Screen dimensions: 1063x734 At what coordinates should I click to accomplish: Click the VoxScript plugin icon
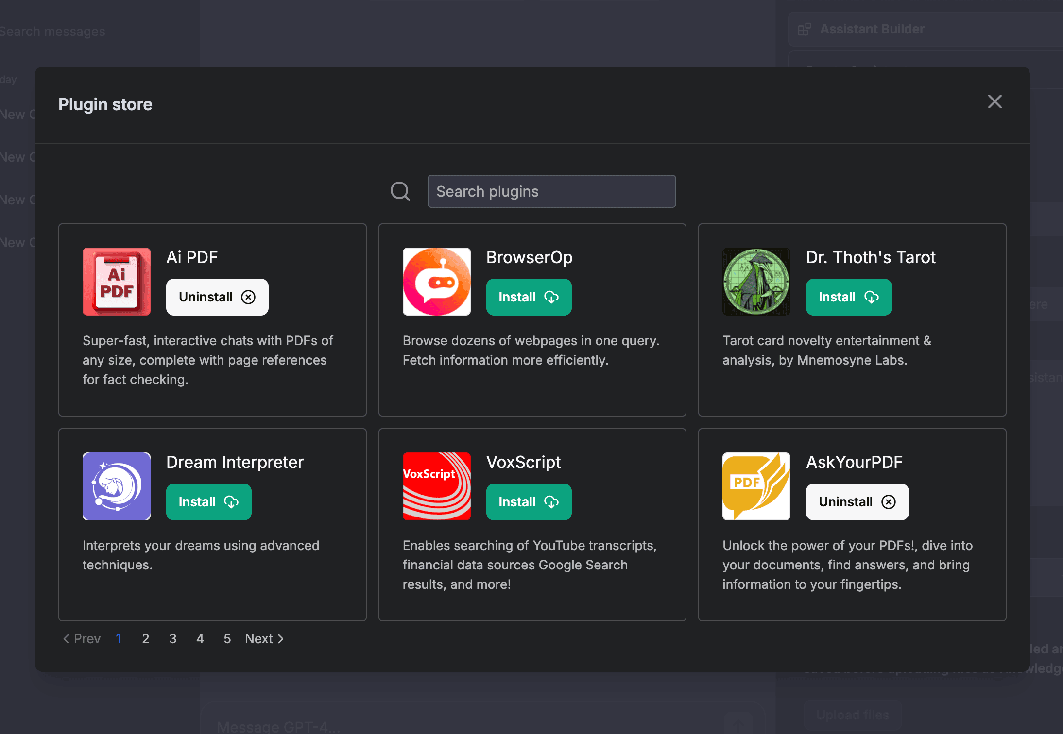tap(436, 486)
